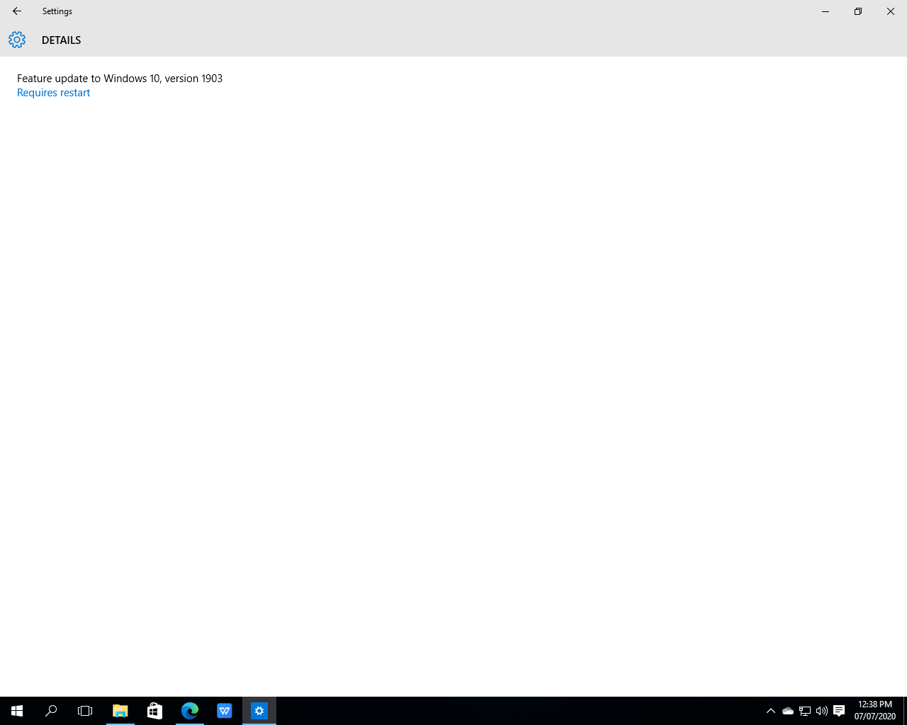Open the Action Center notifications icon

pyautogui.click(x=839, y=711)
